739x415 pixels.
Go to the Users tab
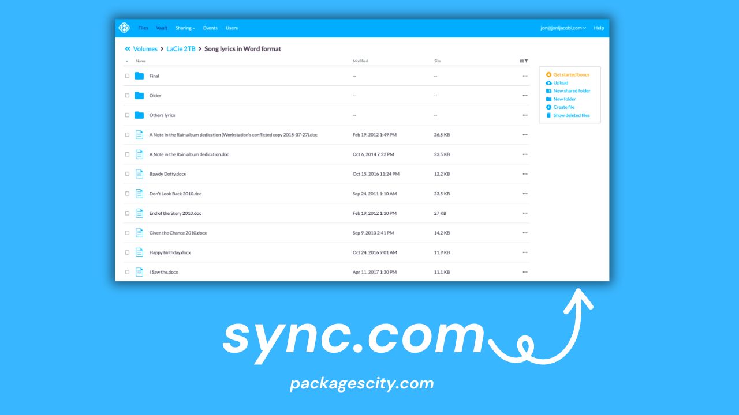click(232, 28)
